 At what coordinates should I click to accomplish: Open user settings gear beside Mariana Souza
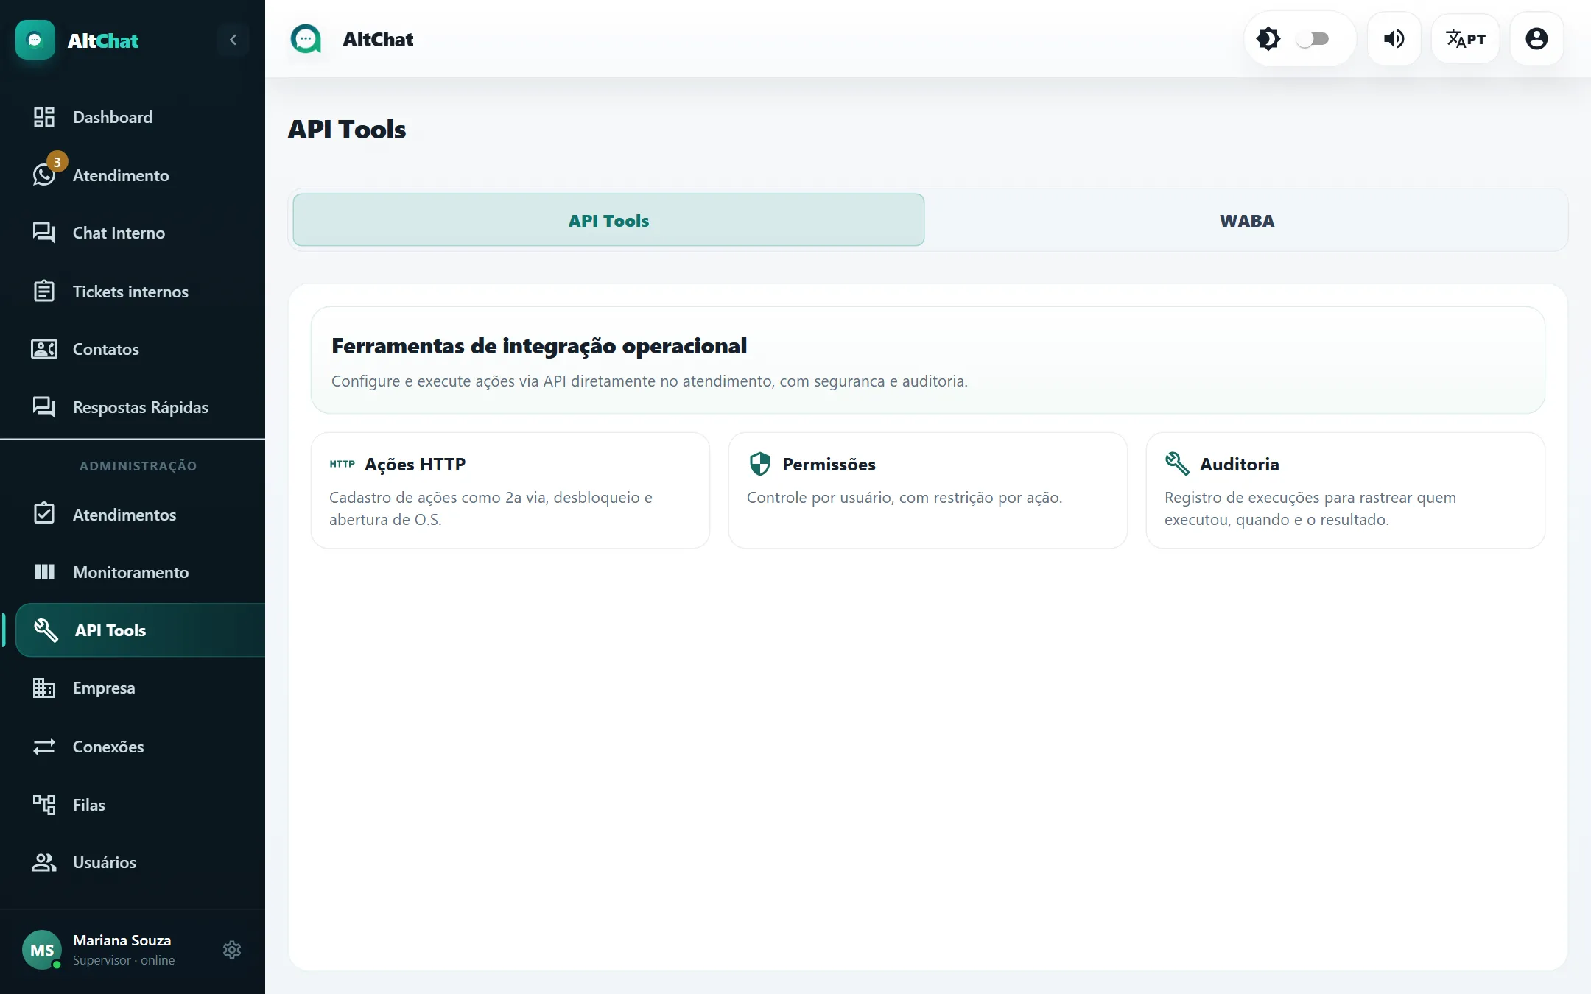click(x=232, y=950)
